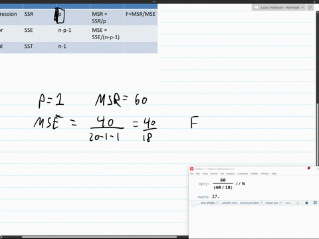Click the Wolfram Mathematica app icon in title bar
Viewport: 319px width, 239px height.
click(x=191, y=169)
